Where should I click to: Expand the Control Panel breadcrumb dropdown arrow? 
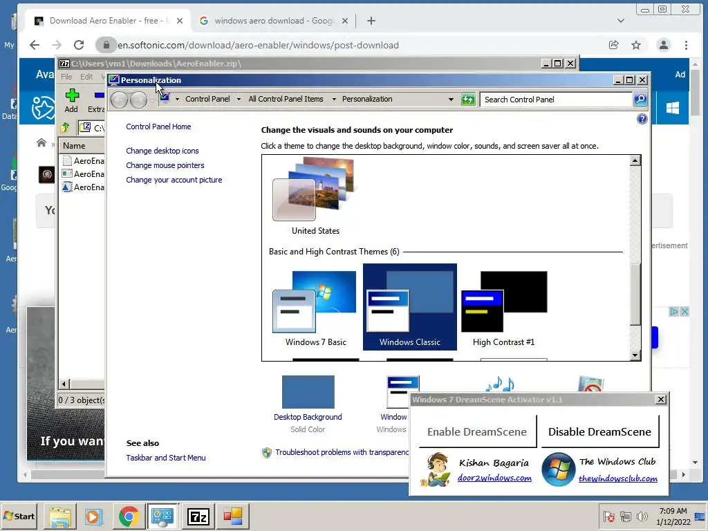click(x=239, y=100)
